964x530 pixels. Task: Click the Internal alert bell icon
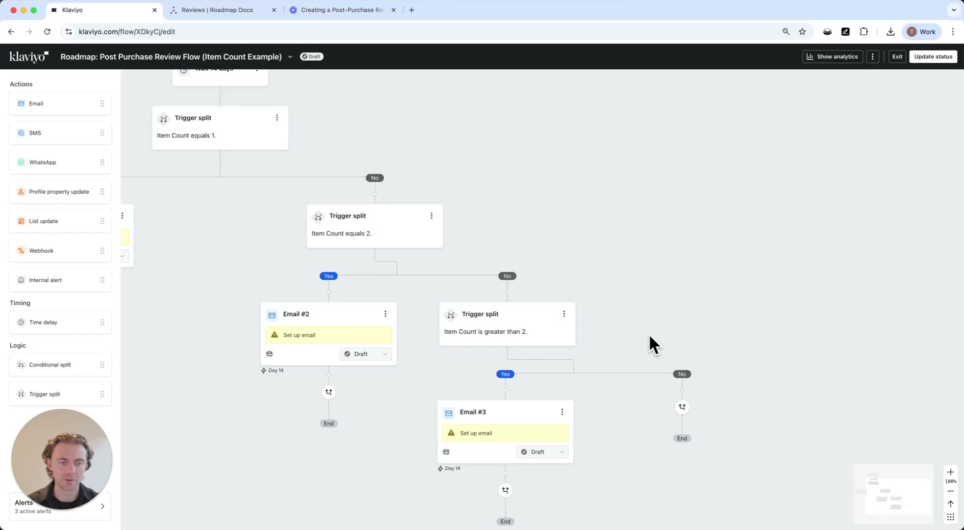pyautogui.click(x=21, y=280)
